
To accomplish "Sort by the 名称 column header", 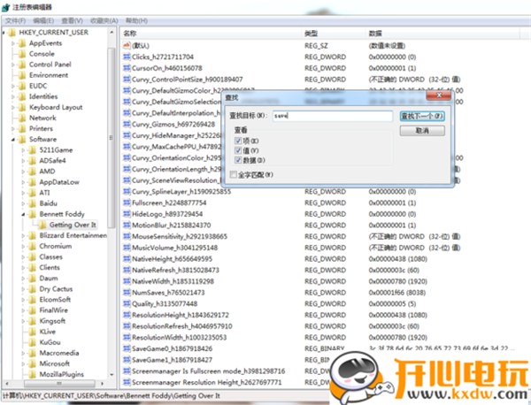I will (211, 33).
